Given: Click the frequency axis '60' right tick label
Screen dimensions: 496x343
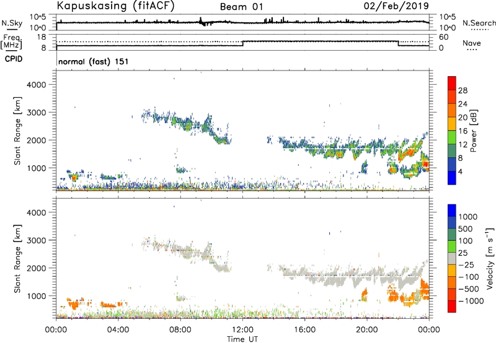Looking at the screenshot, I should click(x=443, y=37).
